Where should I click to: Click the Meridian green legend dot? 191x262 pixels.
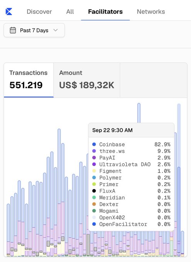(x=94, y=198)
